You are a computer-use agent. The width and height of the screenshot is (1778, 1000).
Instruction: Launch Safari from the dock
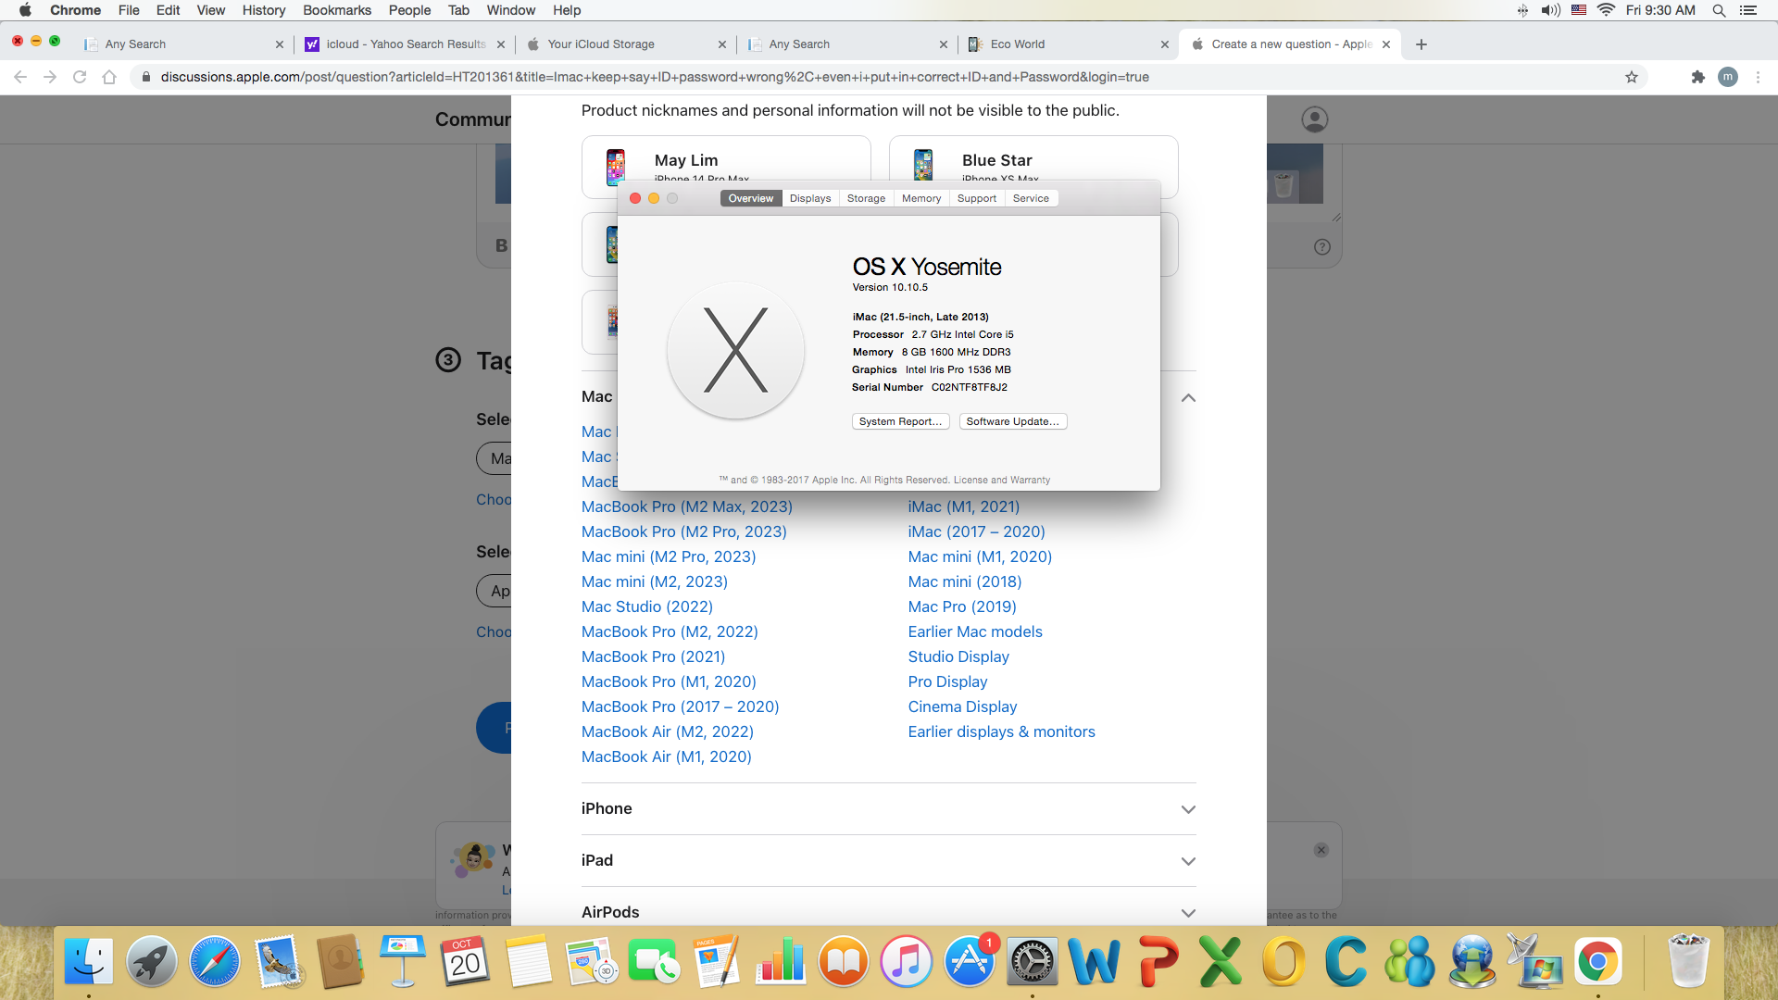214,962
